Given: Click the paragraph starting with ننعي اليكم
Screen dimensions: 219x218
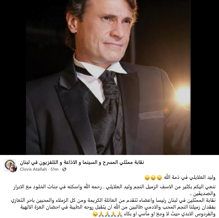Looking at the screenshot, I should 114,190.
